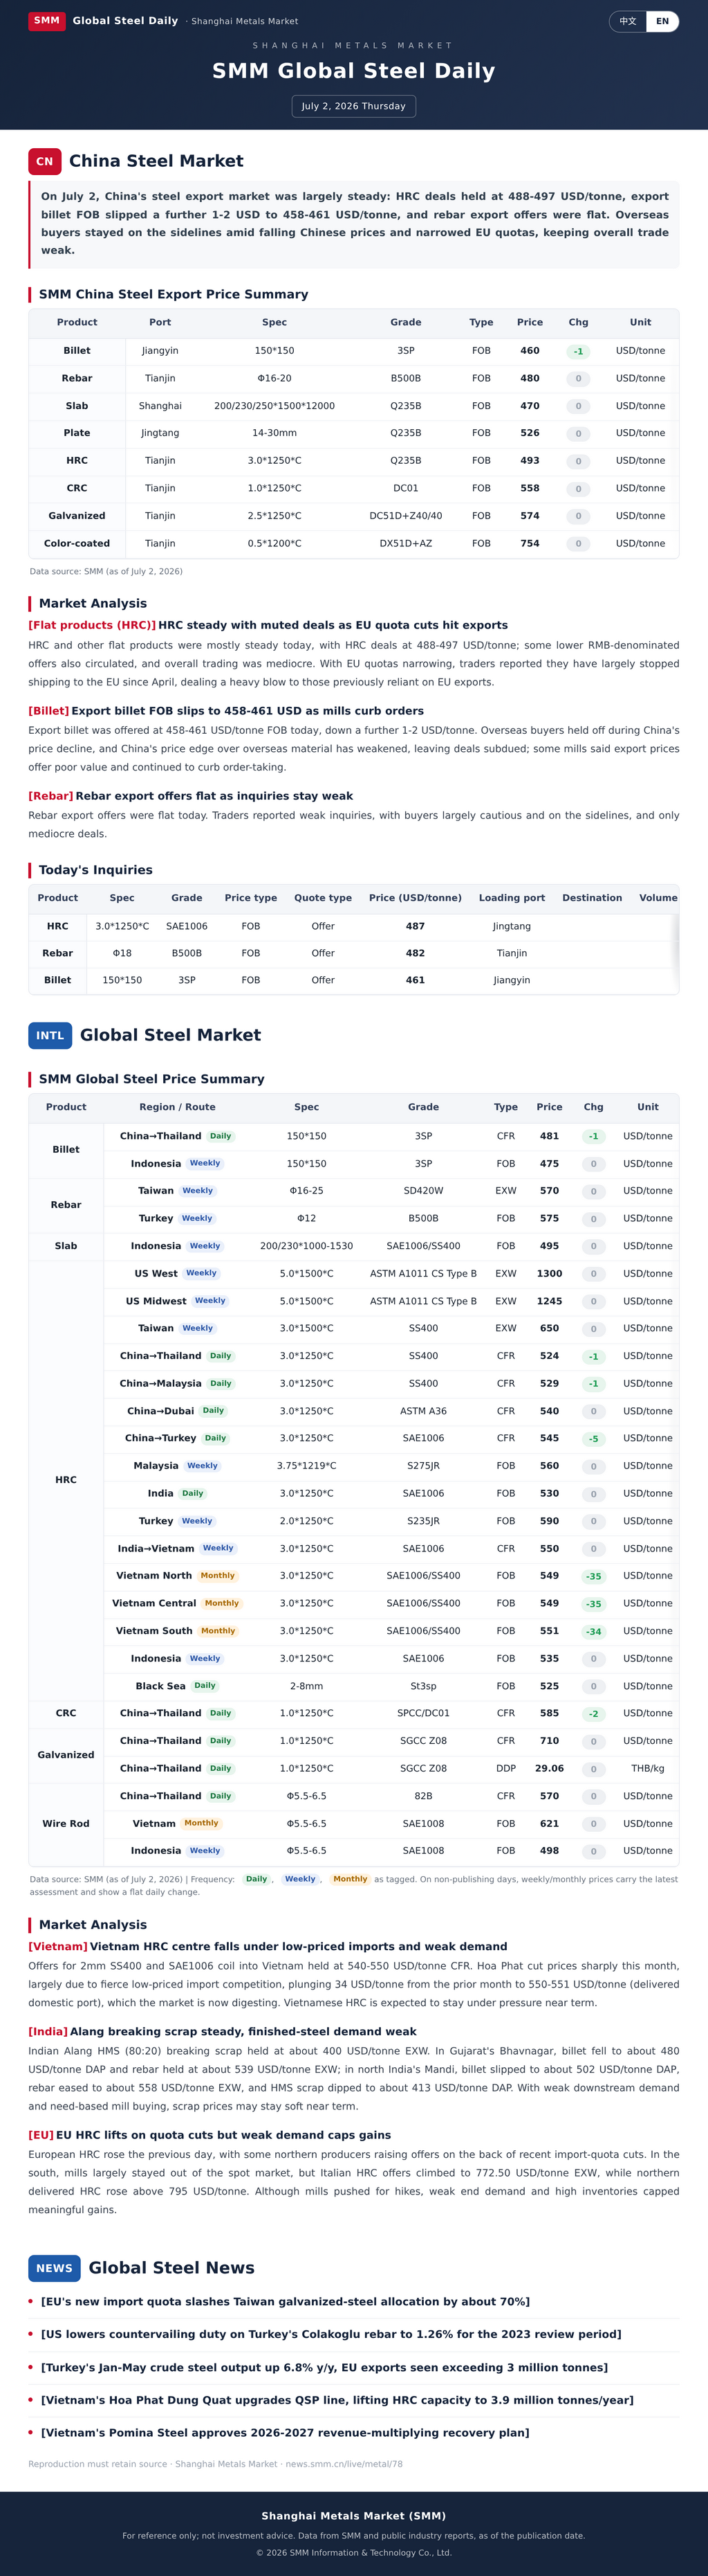Viewport: 708px width, 2576px height.
Task: Click the Loading port column header in Inquiries
Action: click(511, 898)
